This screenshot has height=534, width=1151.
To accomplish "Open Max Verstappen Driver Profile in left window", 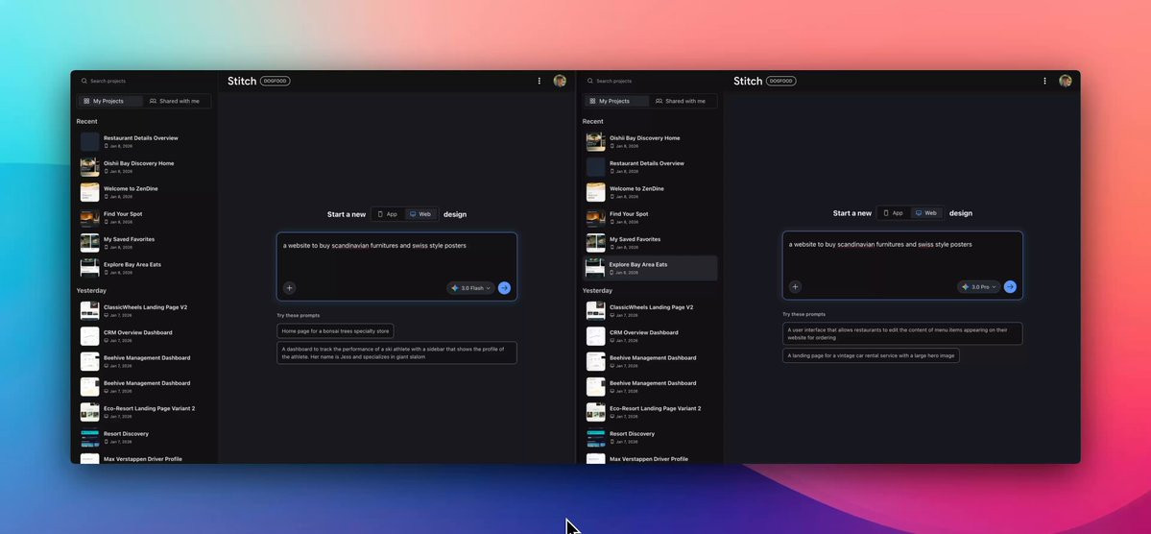I will click(x=145, y=458).
